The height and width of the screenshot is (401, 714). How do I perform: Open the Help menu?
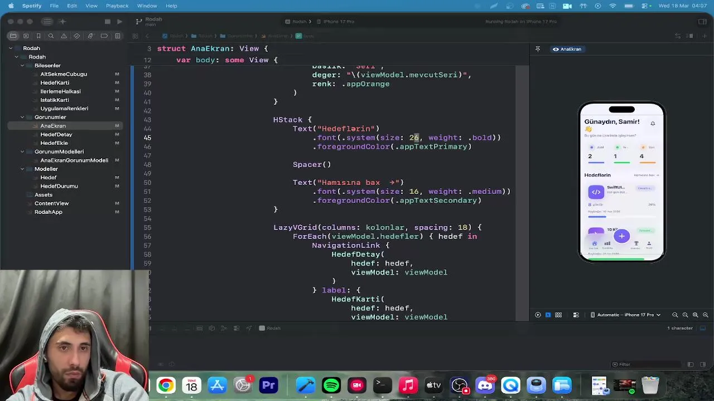(x=171, y=6)
